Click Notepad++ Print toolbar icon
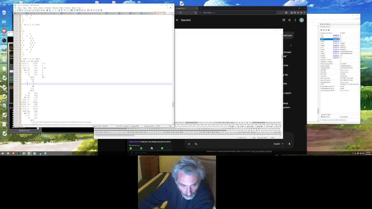 30,10
